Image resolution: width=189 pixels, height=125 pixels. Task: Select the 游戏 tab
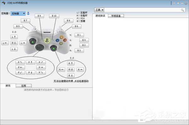tap(8, 86)
